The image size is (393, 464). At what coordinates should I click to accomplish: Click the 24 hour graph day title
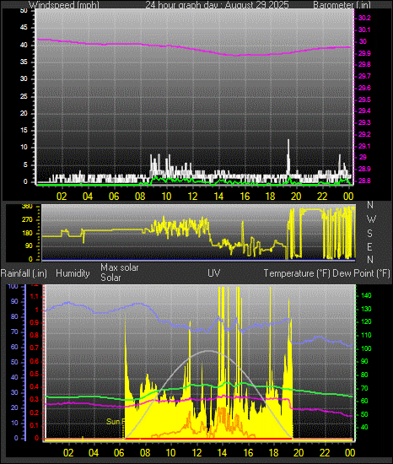(217, 4)
